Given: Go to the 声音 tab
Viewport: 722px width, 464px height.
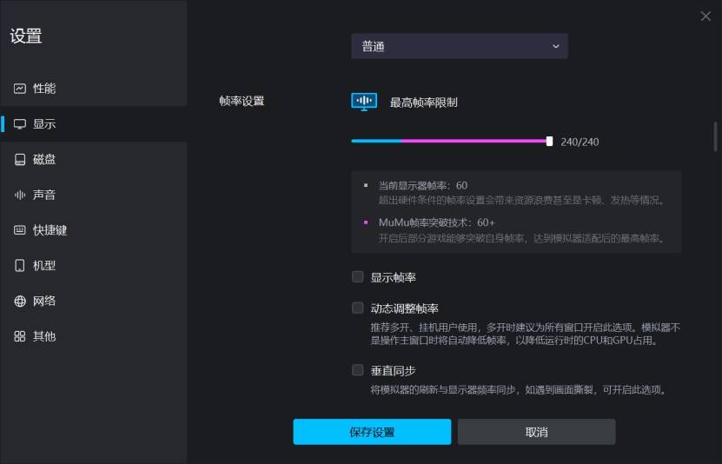Looking at the screenshot, I should [94, 195].
